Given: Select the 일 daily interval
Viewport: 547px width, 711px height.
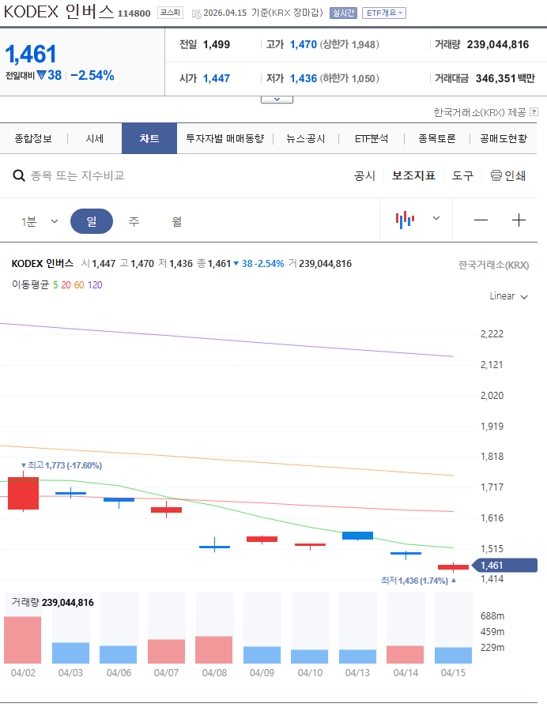Looking at the screenshot, I should point(92,221).
